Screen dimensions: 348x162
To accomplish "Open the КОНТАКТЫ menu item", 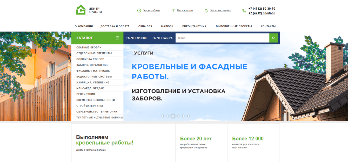I will 268,26.
